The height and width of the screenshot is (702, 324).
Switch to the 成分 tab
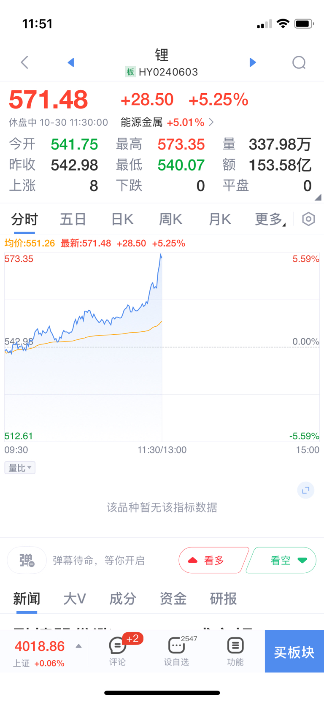tap(123, 599)
